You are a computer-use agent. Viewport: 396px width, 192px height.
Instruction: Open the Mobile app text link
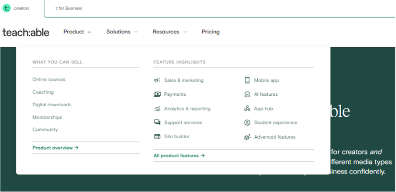tap(267, 81)
